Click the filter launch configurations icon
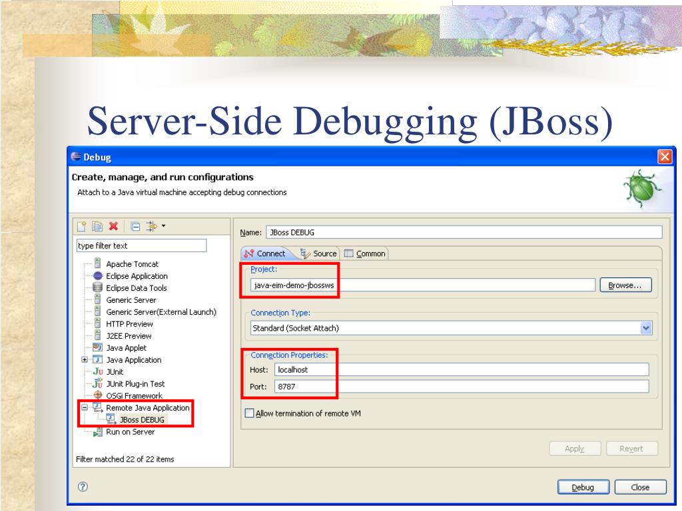Image resolution: width=682 pixels, height=511 pixels. [x=151, y=226]
